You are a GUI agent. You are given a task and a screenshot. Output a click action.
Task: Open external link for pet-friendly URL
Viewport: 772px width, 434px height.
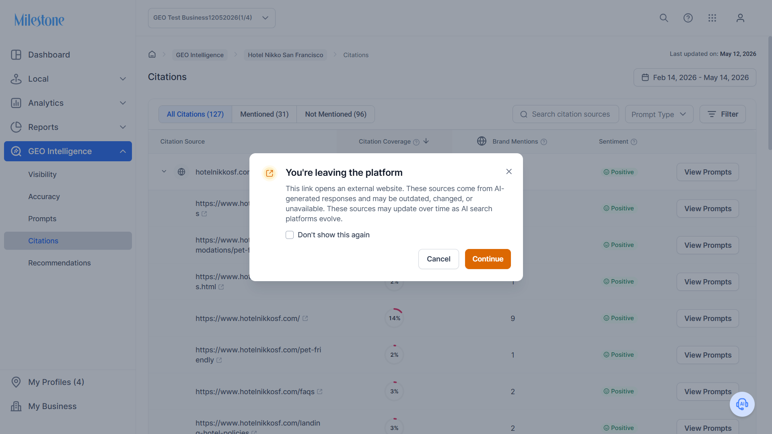pyautogui.click(x=219, y=360)
